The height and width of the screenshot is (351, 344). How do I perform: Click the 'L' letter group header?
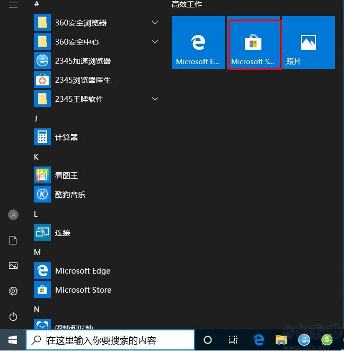pyautogui.click(x=36, y=214)
